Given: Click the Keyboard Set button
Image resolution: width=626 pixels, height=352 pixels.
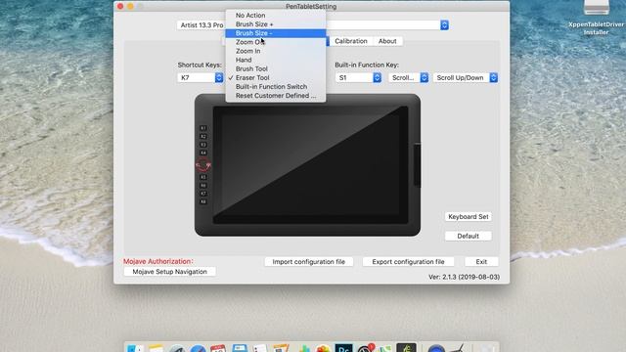Looking at the screenshot, I should click(468, 217).
